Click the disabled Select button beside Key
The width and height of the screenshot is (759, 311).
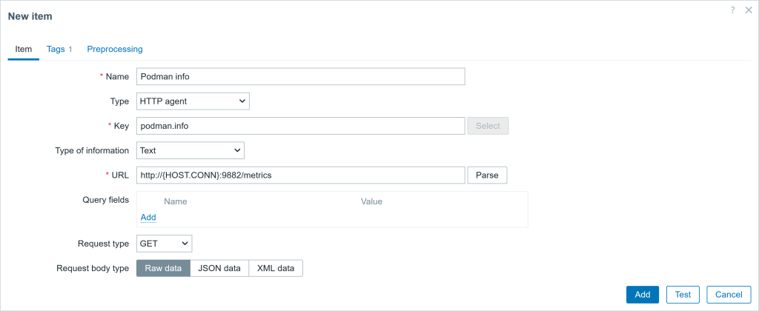pos(488,126)
